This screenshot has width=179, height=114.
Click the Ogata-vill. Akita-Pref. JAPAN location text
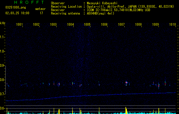(x=130, y=7)
